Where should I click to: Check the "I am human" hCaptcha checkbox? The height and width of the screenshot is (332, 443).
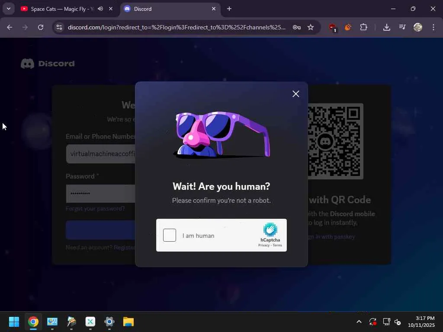pyautogui.click(x=170, y=235)
